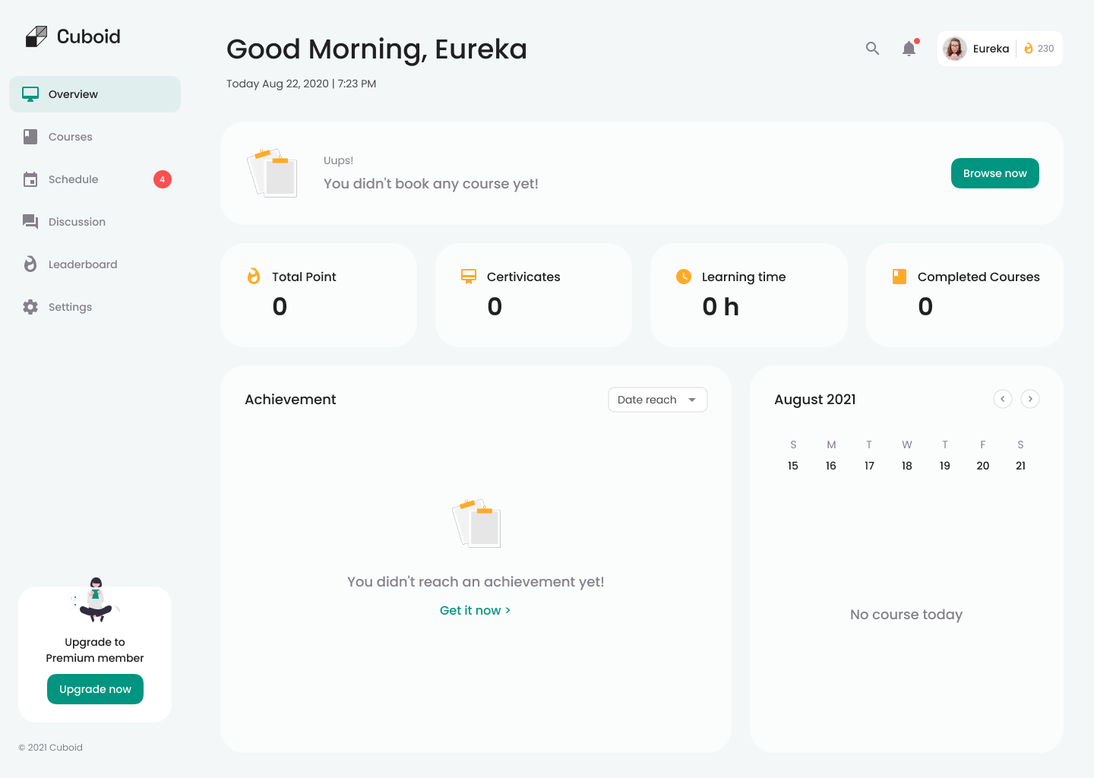
Task: Click the Upgrade now button
Action: [x=95, y=689]
